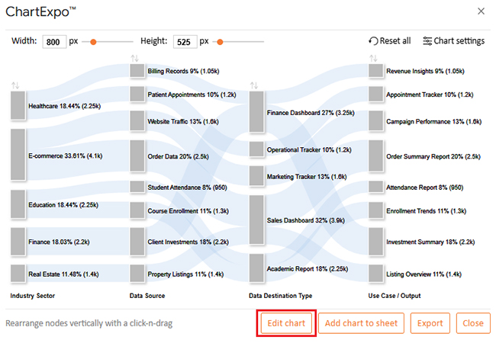This screenshot has height=343, width=496.
Task: Click the sort arrows above Use Case column
Action: pyautogui.click(x=374, y=58)
